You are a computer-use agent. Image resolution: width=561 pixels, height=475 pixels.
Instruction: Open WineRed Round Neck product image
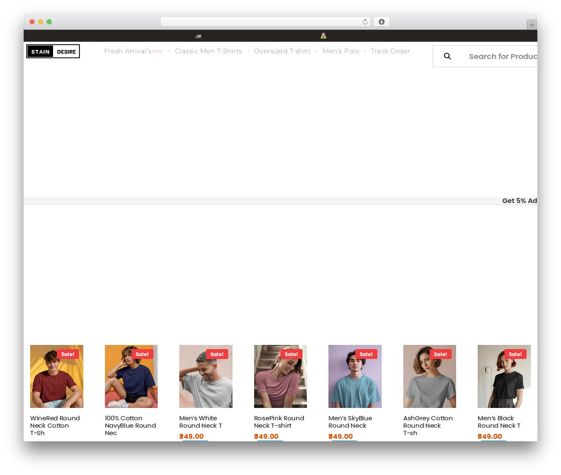tap(57, 376)
